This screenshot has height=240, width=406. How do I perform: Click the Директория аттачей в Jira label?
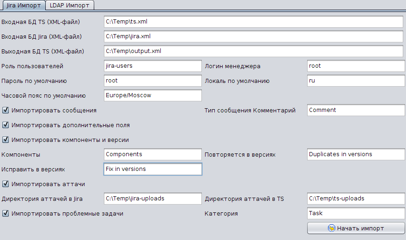42,199
